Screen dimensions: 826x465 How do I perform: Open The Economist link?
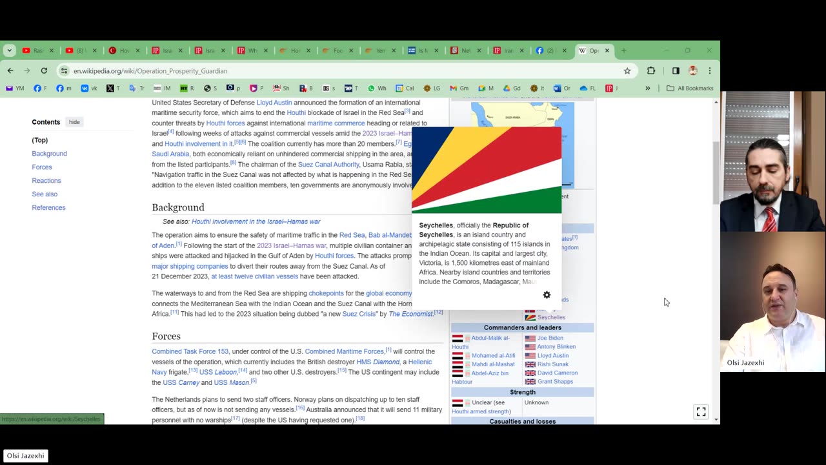(410, 315)
